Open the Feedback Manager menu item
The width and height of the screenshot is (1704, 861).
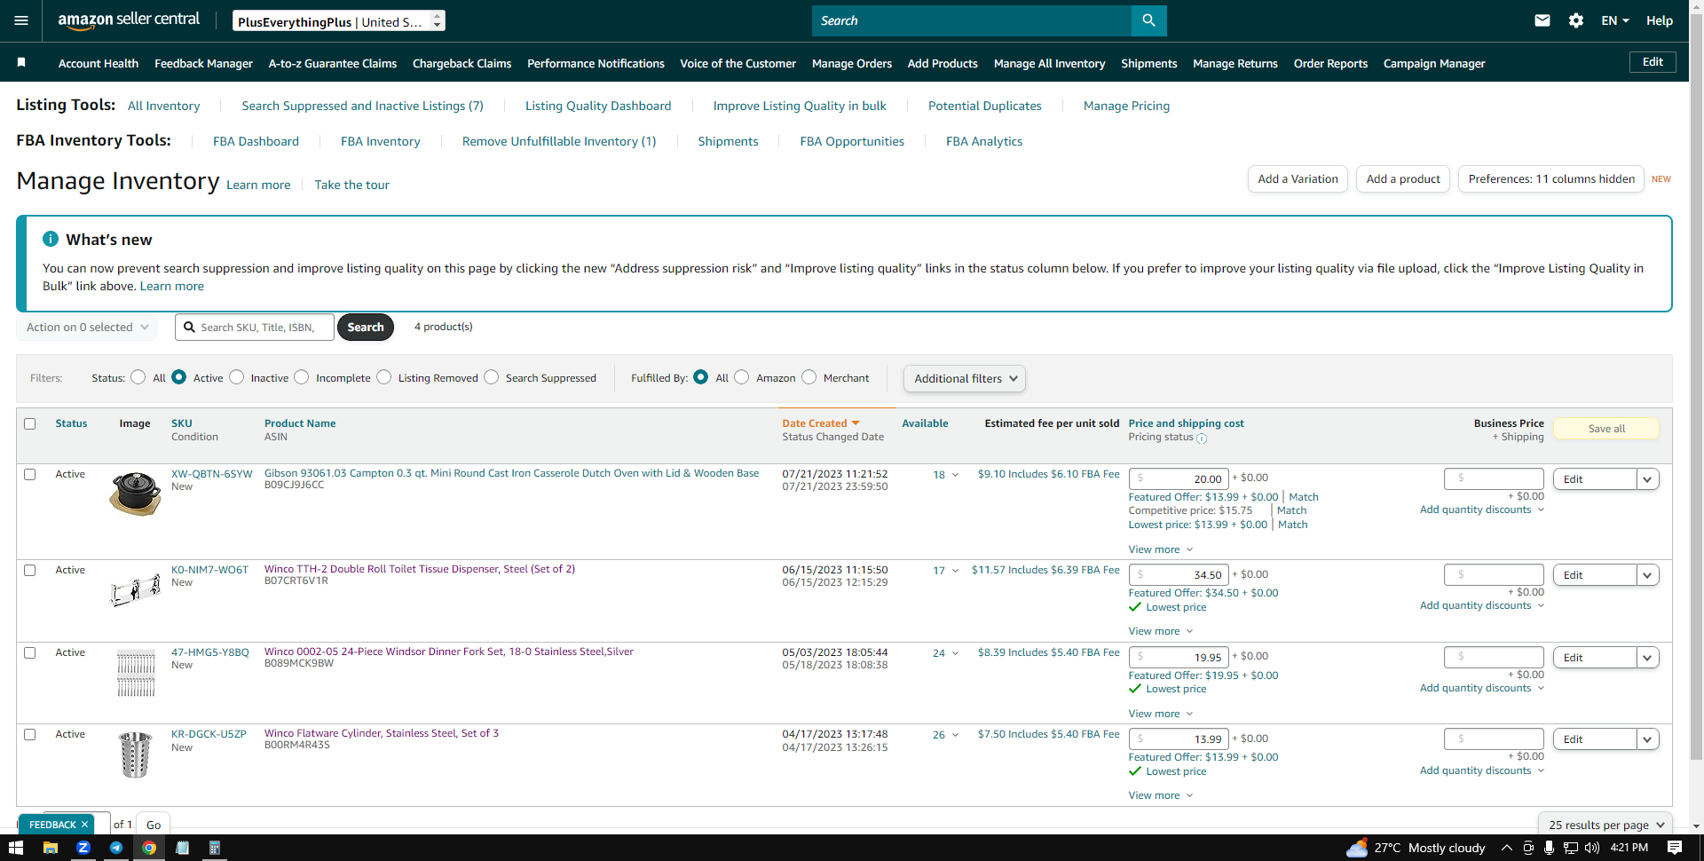coord(203,63)
